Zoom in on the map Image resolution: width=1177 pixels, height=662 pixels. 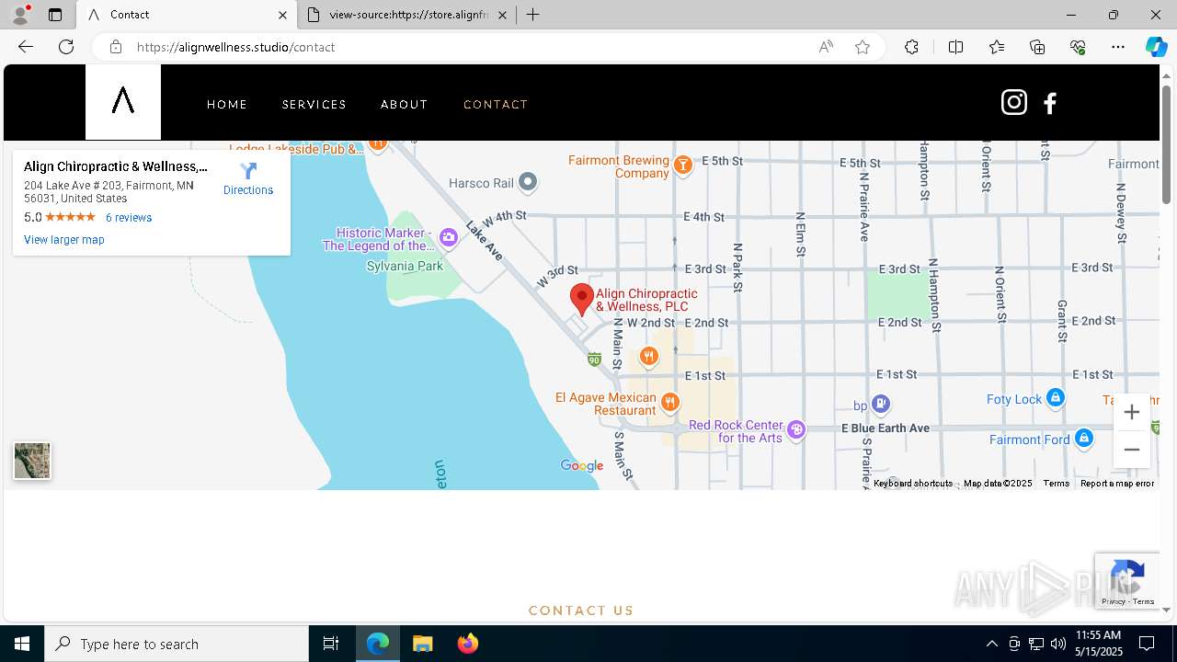[x=1132, y=412]
